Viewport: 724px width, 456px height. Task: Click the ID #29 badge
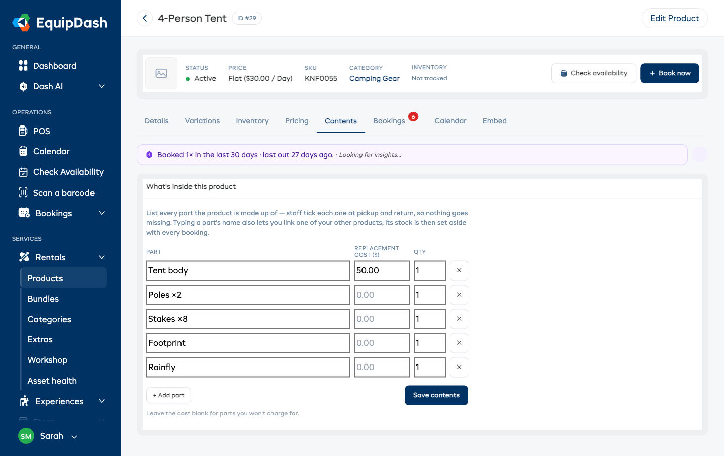pyautogui.click(x=247, y=18)
